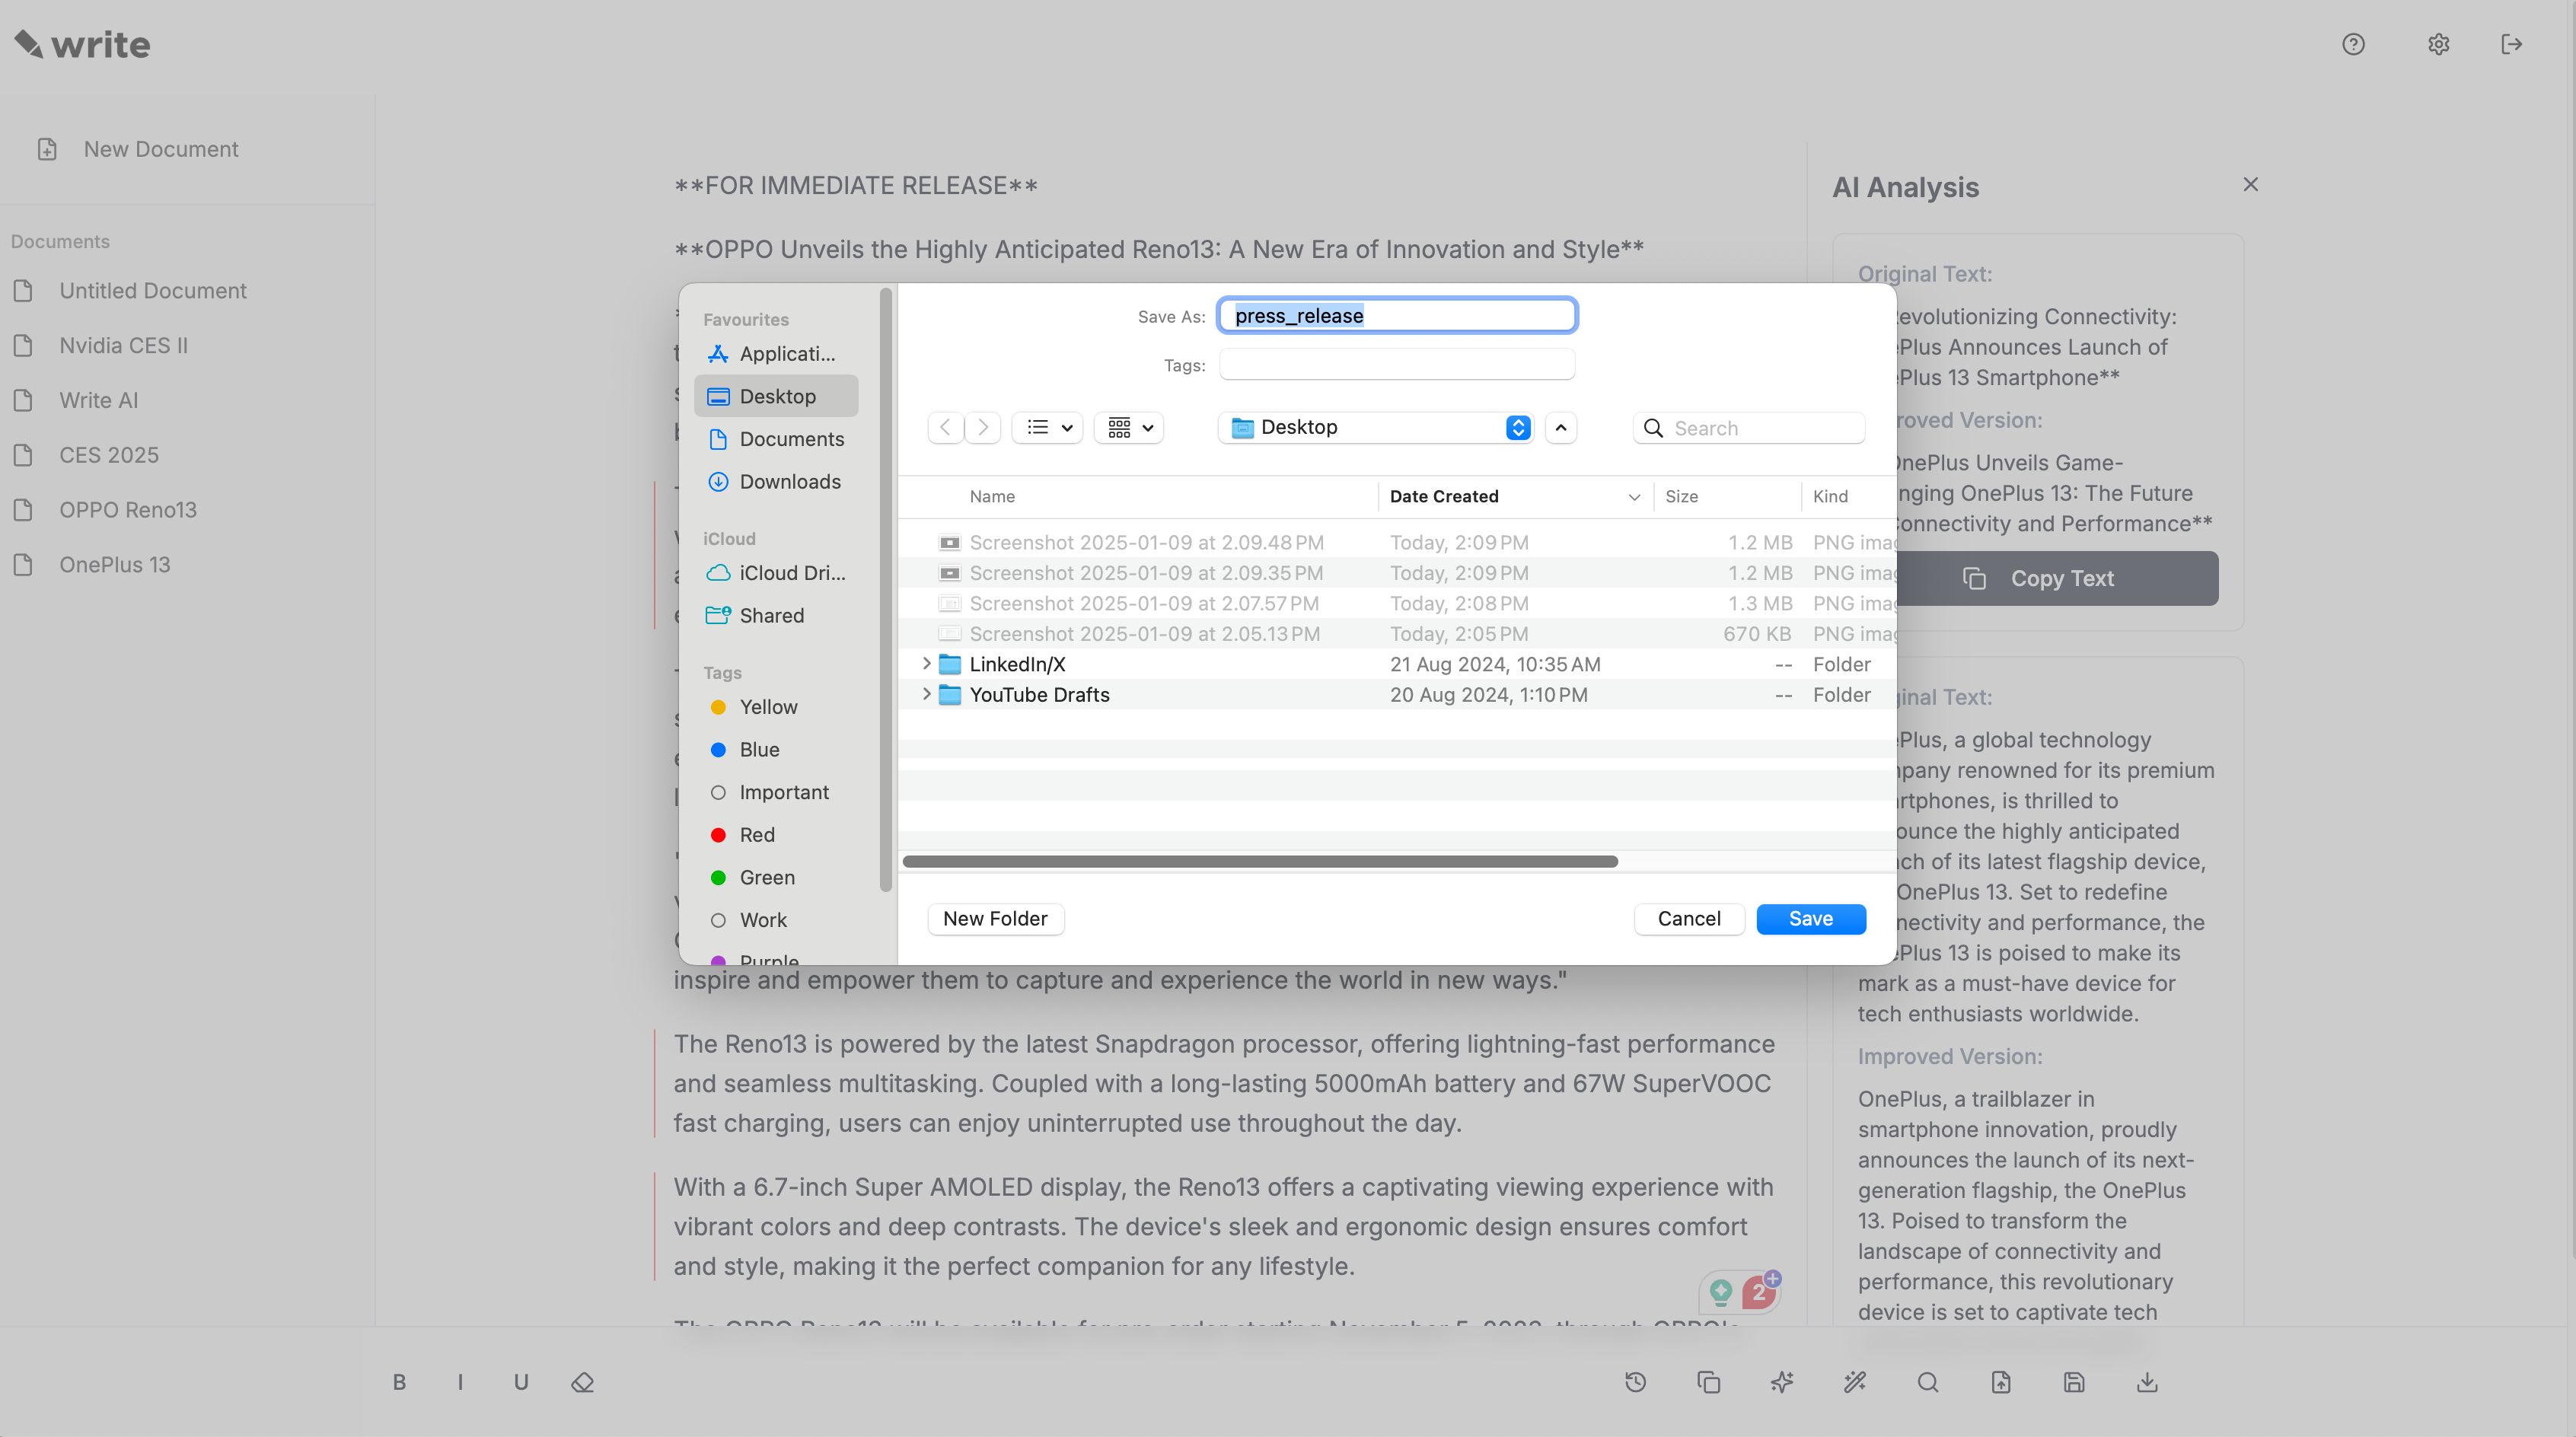Click the logout icon at top right
This screenshot has height=1437, width=2576.
pos(2512,44)
